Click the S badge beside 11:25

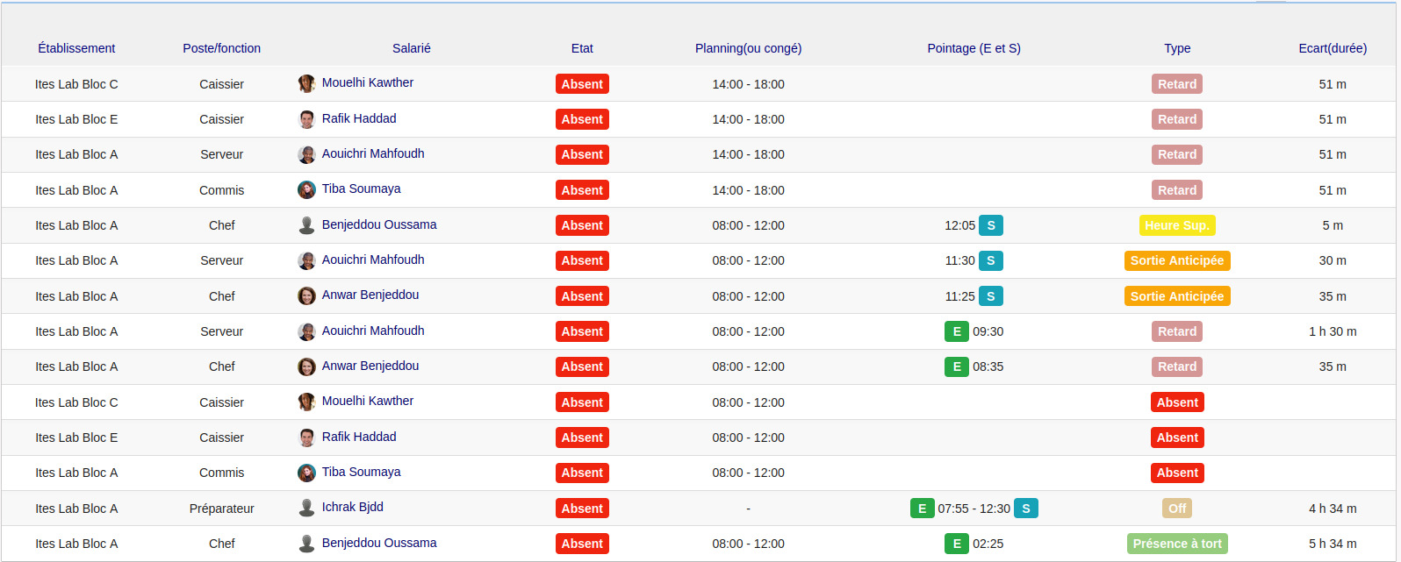coord(991,296)
